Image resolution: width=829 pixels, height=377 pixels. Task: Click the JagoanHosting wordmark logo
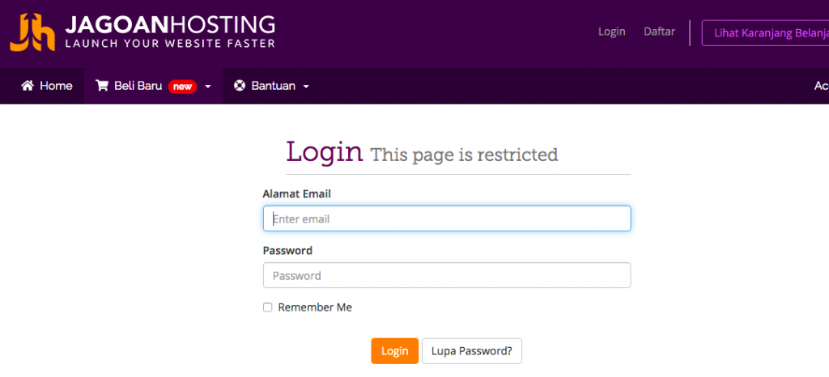170,32
